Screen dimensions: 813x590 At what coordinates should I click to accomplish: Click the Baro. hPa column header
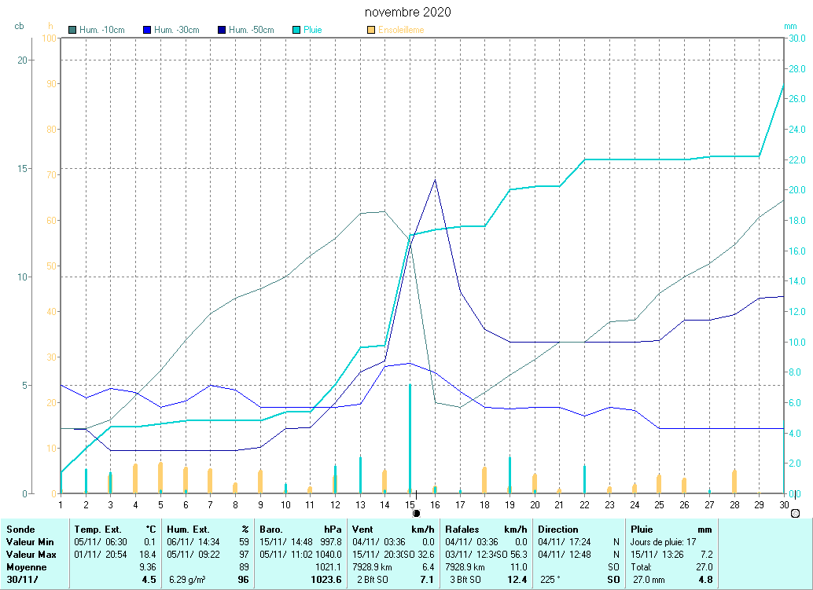pyautogui.click(x=301, y=530)
